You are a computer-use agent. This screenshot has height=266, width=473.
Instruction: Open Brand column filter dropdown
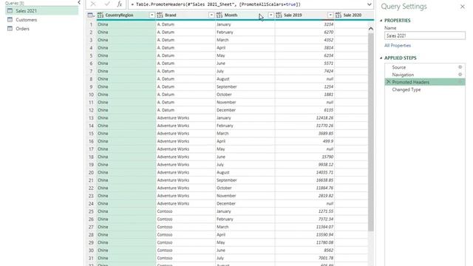[211, 15]
